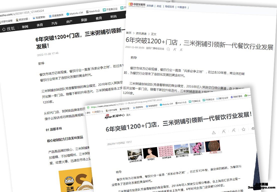This screenshot has height=192, width=277.
Task: Open 腾讯企业邮 bookmark in Sina window
Action: coord(222,98)
